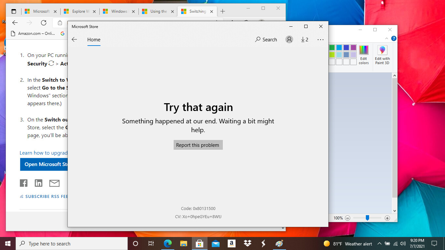This screenshot has width=445, height=250.
Task: Launch Edit with Paint 3D
Action: pos(382,55)
